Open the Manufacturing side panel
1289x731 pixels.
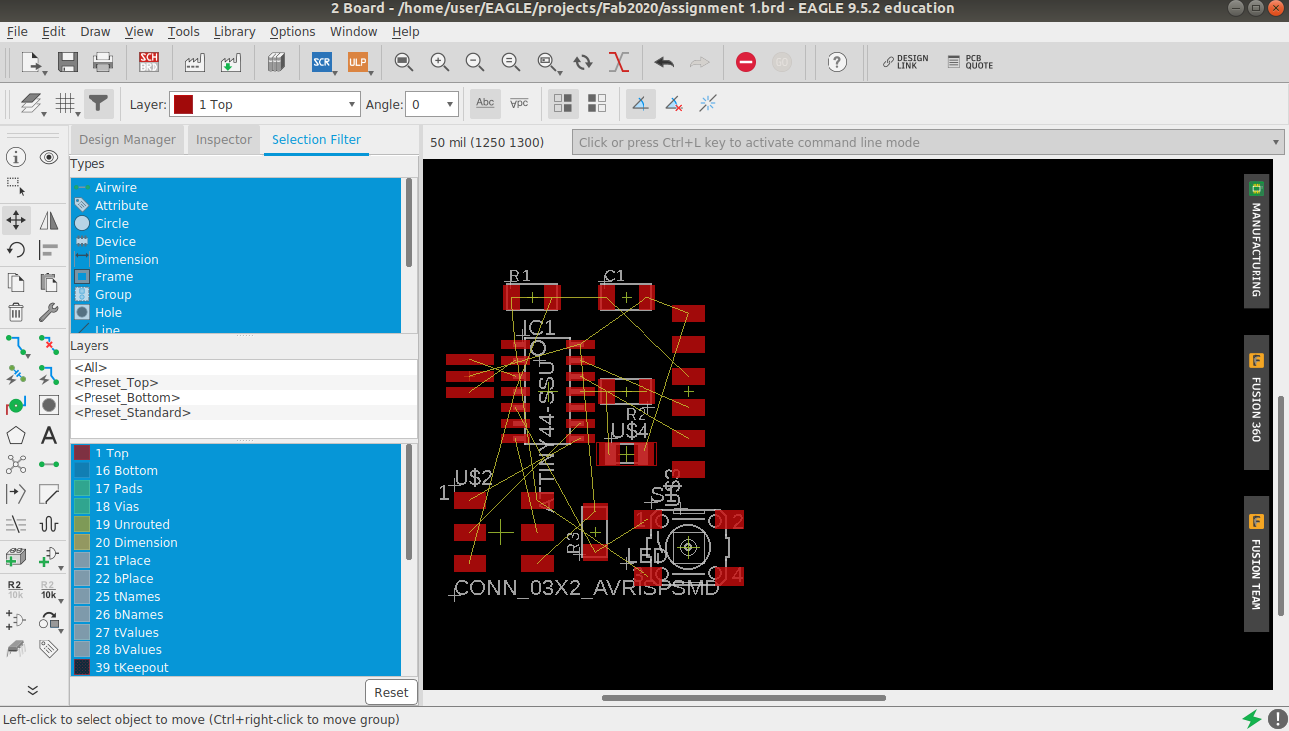point(1256,241)
